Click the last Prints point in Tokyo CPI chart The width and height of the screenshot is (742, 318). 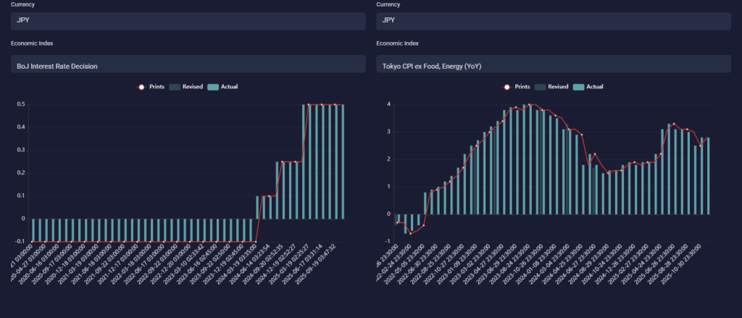(x=701, y=146)
